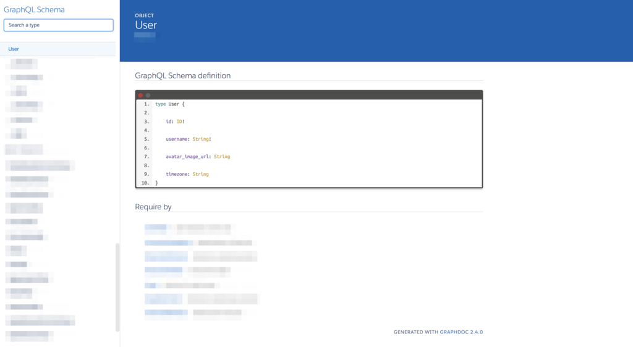Click the 'Require by' heading

[153, 207]
